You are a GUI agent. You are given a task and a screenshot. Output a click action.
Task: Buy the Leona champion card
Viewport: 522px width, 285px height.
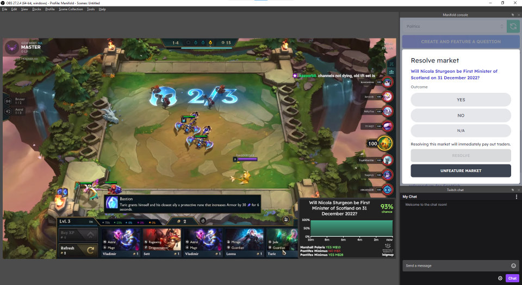tap(244, 243)
